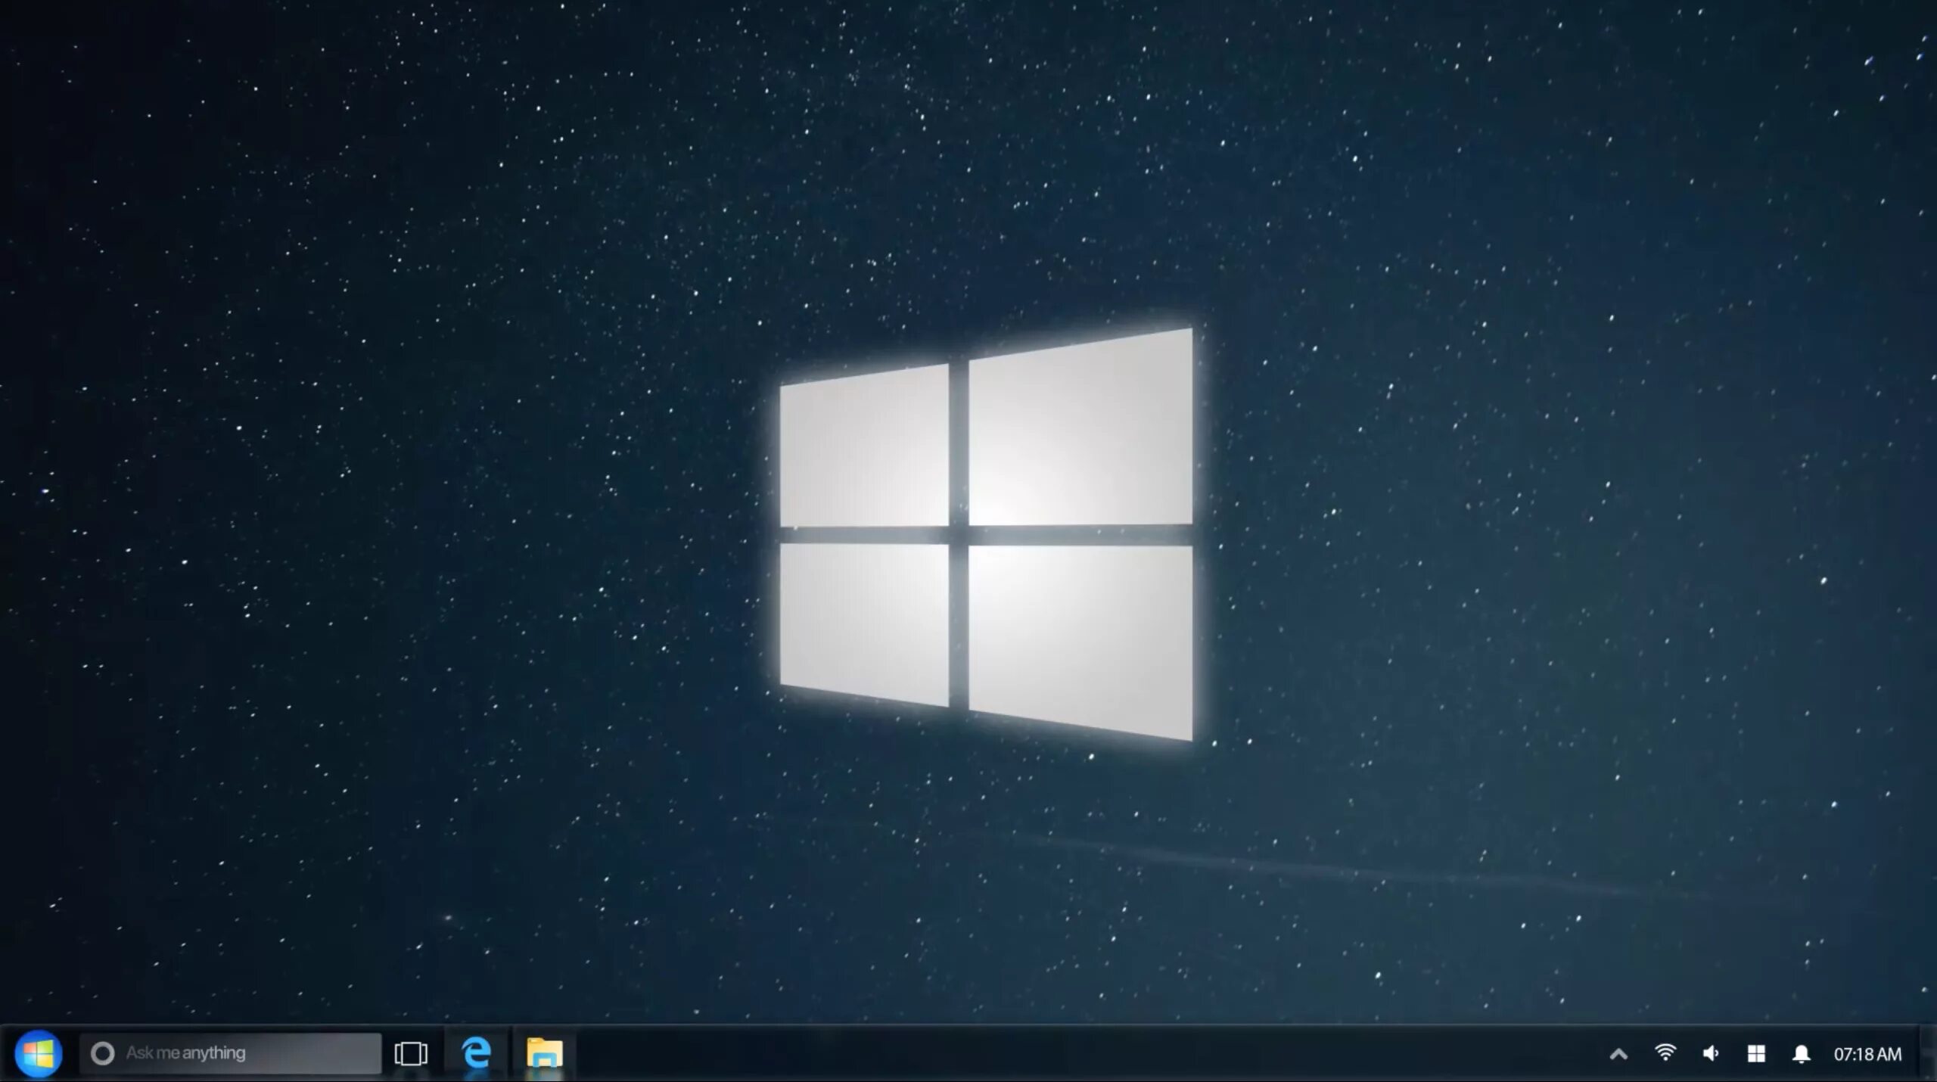Open the Start menu orb
The image size is (1937, 1082).
click(38, 1052)
